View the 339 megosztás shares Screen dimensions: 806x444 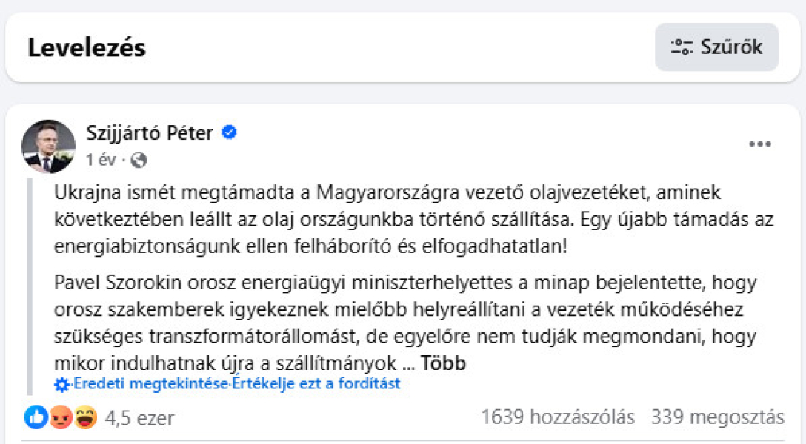717,417
